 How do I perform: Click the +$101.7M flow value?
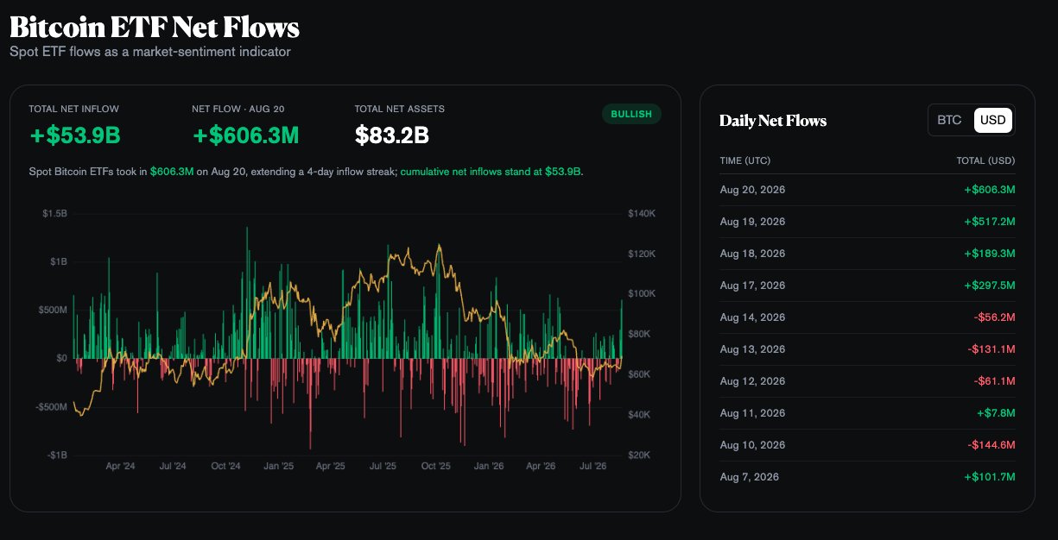990,477
